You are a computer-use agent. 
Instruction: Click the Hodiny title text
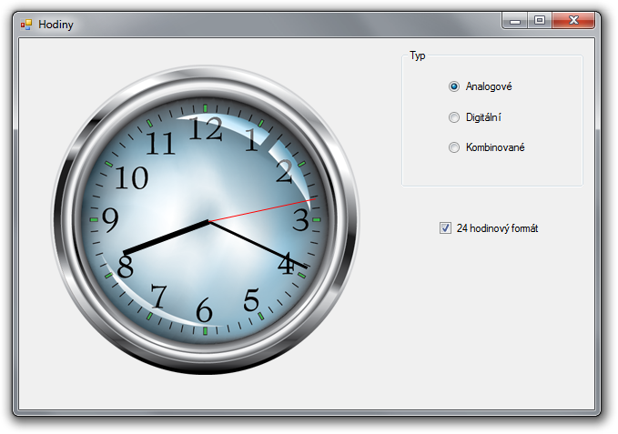point(56,25)
